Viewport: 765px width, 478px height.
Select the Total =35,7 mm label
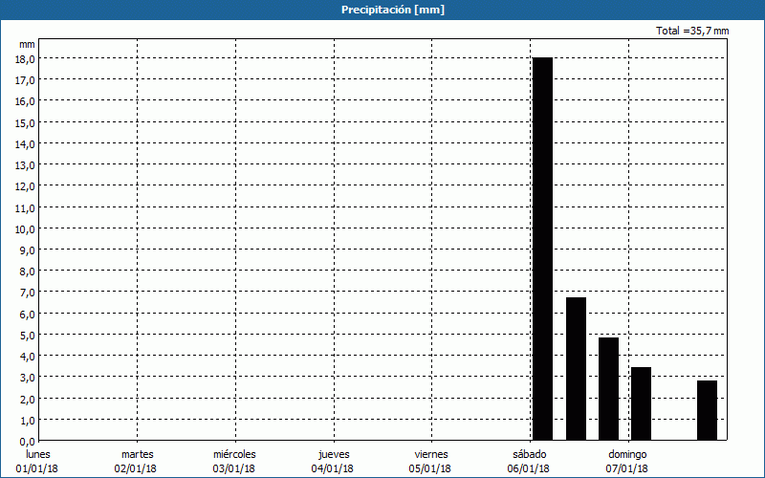692,31
